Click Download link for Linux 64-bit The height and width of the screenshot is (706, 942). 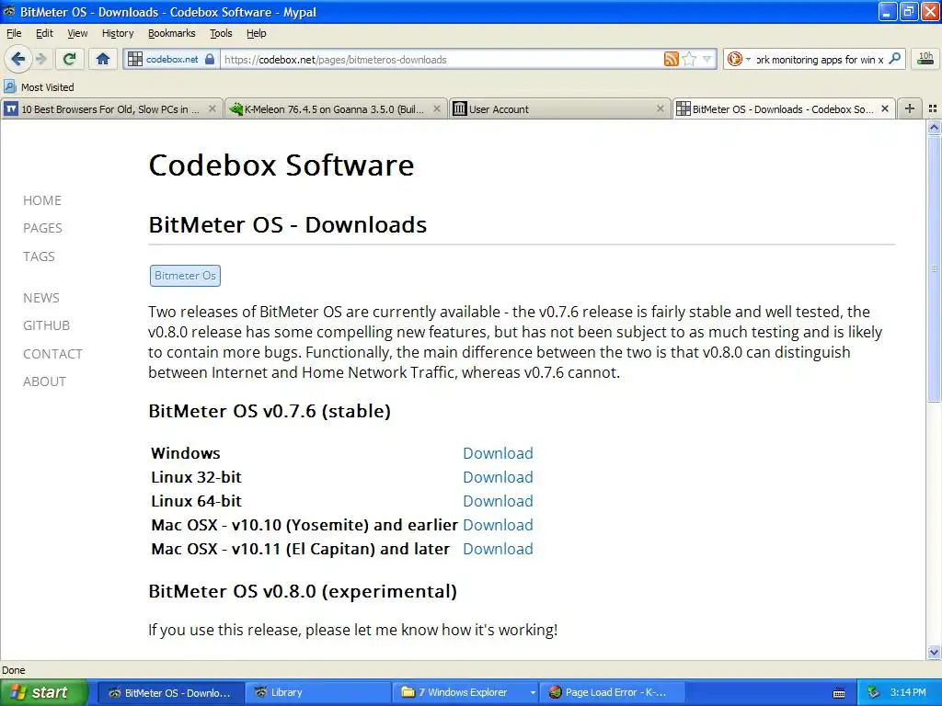(x=498, y=501)
